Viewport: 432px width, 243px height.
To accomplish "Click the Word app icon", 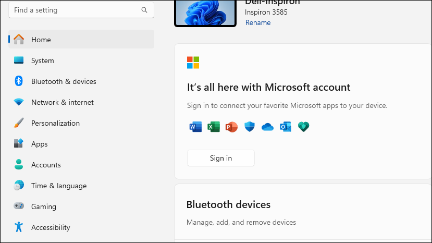I will [195, 127].
